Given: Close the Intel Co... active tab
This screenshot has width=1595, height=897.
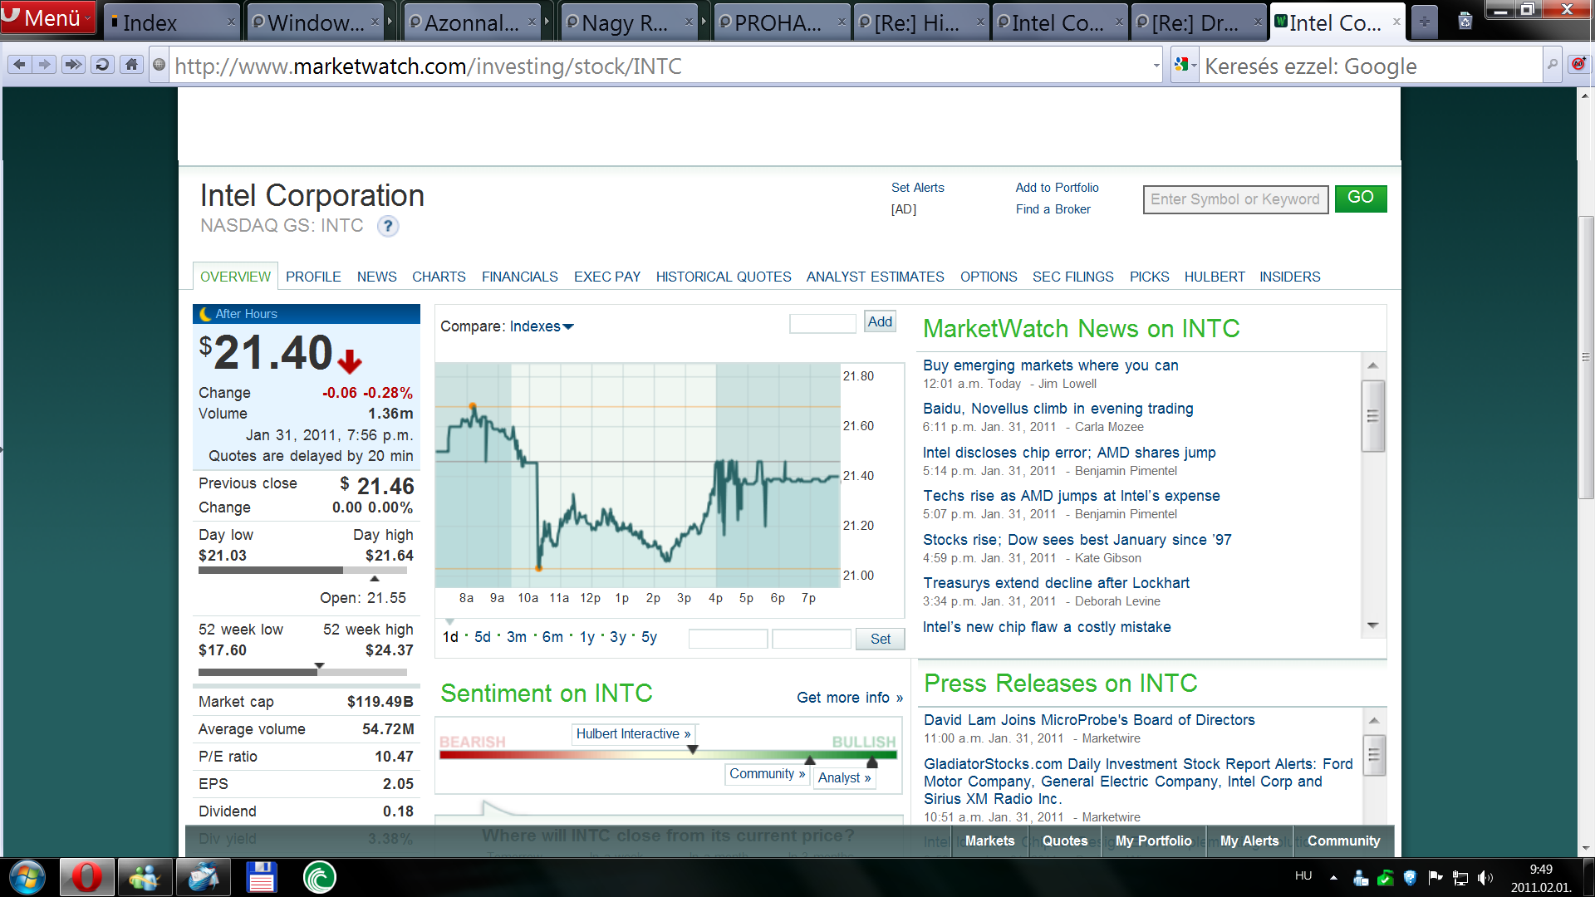Looking at the screenshot, I should (x=1396, y=22).
